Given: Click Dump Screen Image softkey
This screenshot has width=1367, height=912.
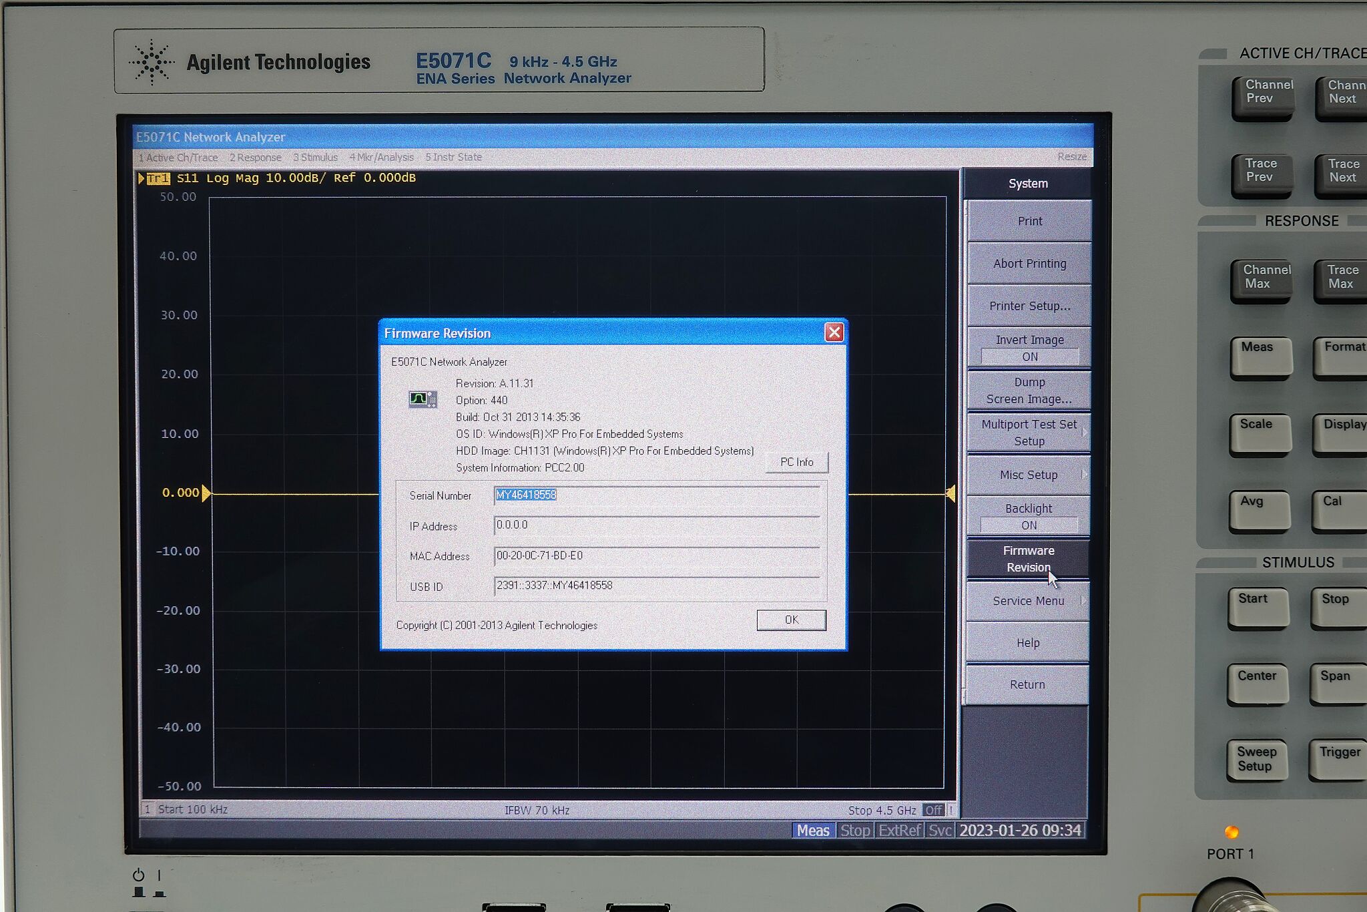Looking at the screenshot, I should (x=1029, y=391).
